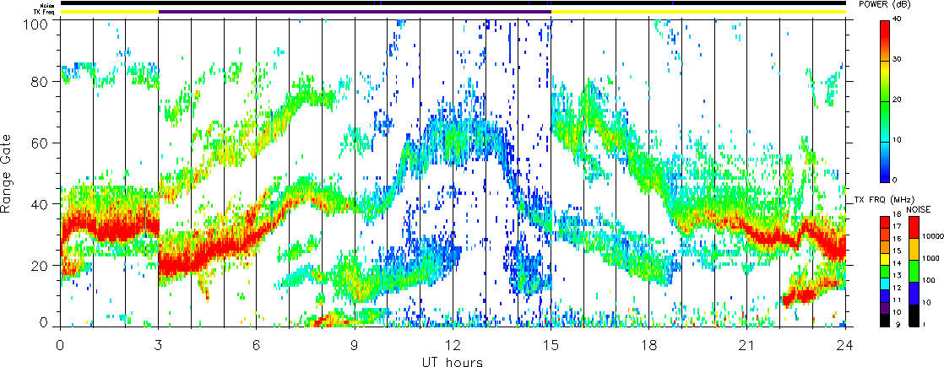Click the POWER colorbar label '30'
The width and height of the screenshot is (944, 367).
pyautogui.click(x=898, y=60)
